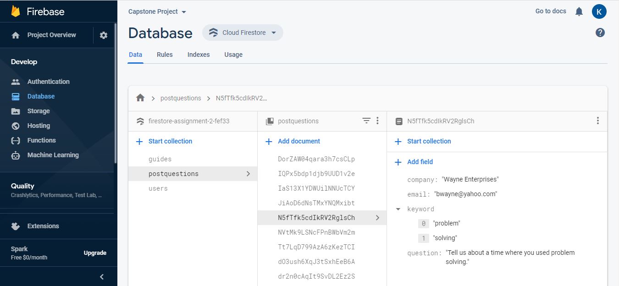Open Authentication in the sidebar
Image resolution: width=619 pixels, height=286 pixels.
pos(49,82)
